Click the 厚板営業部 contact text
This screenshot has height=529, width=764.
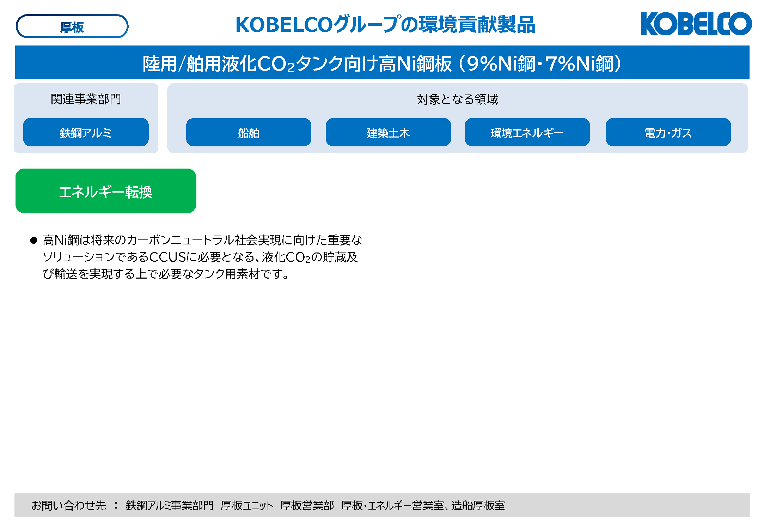click(x=307, y=505)
